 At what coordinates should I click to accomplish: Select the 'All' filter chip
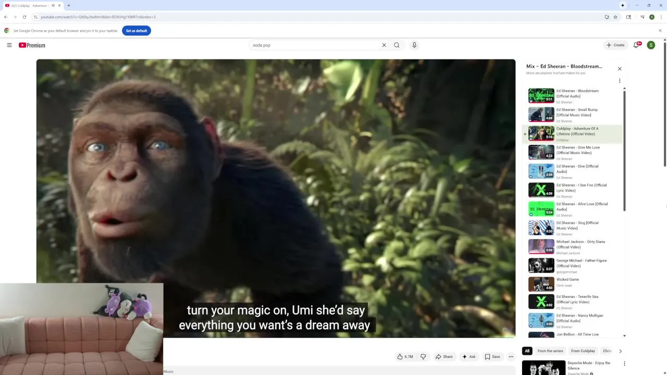pyautogui.click(x=527, y=351)
